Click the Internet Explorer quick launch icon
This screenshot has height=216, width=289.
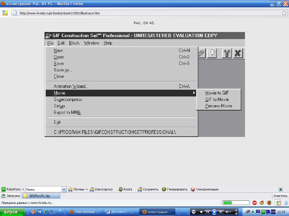[46, 212]
